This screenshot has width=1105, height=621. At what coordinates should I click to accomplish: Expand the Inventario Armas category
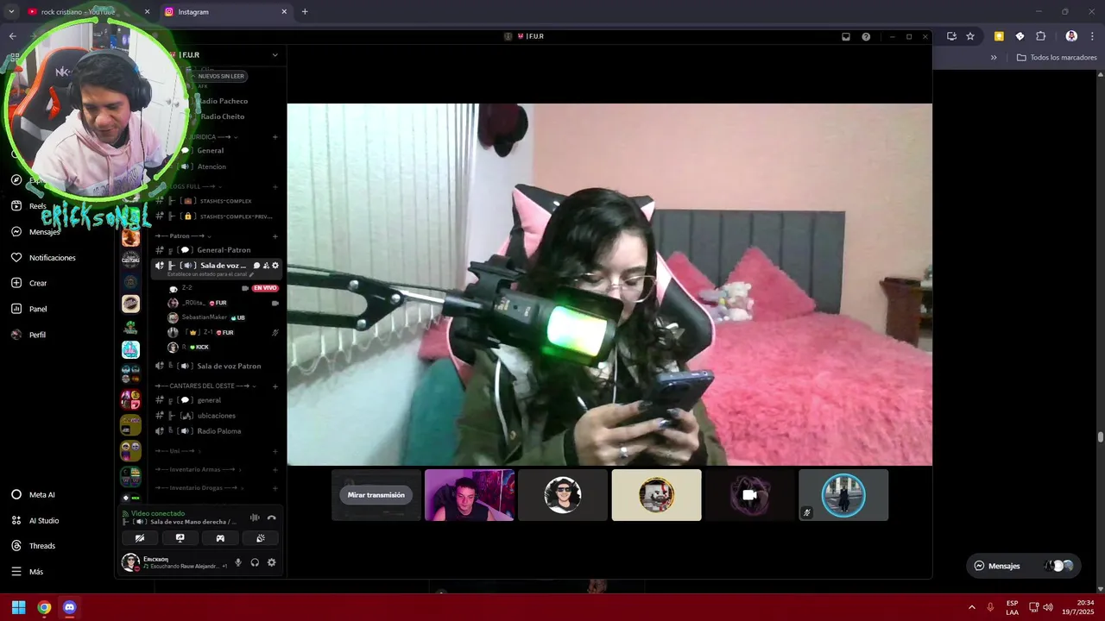click(199, 469)
